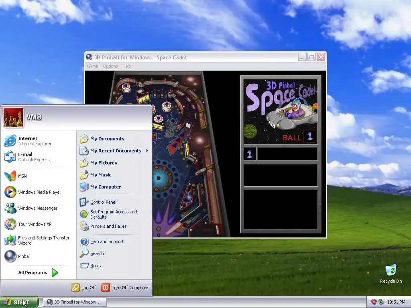
Task: Click Turn Off Computer button
Action: coord(125,288)
